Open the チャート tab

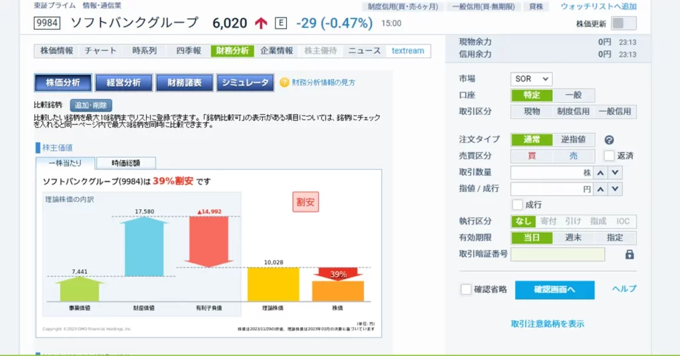click(101, 50)
